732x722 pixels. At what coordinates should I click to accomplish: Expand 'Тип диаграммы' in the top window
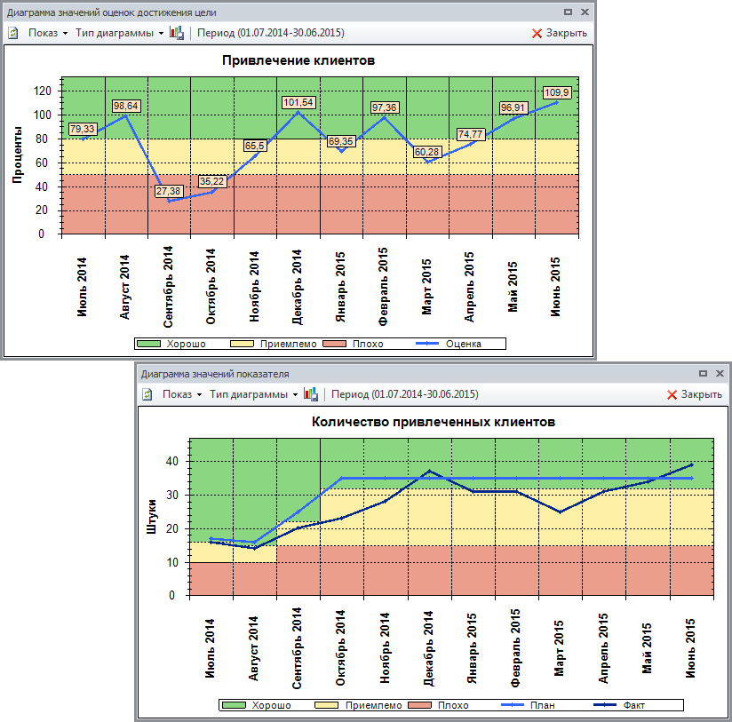coord(119,33)
